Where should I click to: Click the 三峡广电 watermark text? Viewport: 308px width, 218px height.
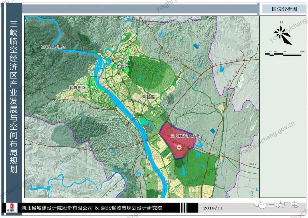click(x=283, y=204)
